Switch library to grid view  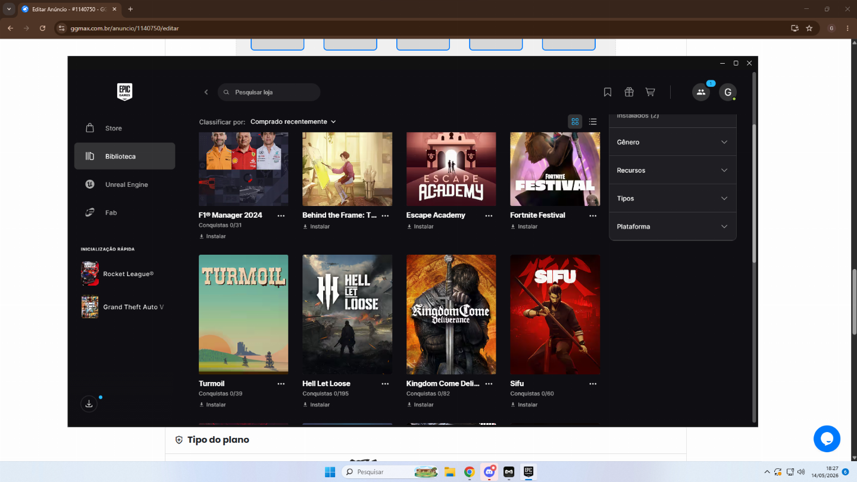coord(575,121)
